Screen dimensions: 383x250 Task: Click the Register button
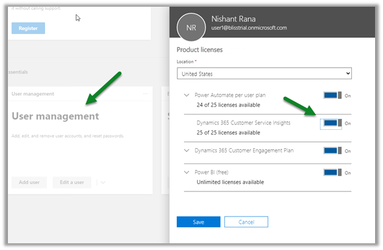coord(28,28)
